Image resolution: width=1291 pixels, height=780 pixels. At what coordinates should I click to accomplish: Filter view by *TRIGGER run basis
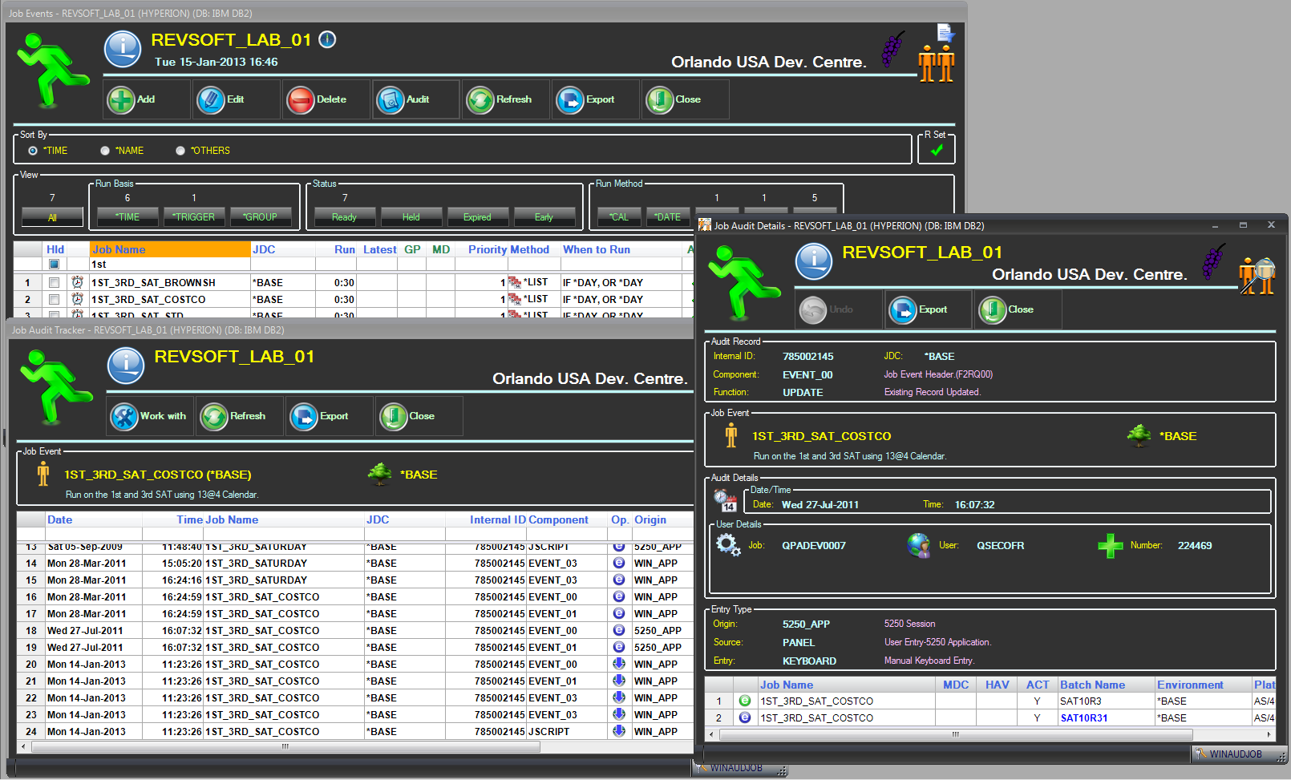point(195,217)
